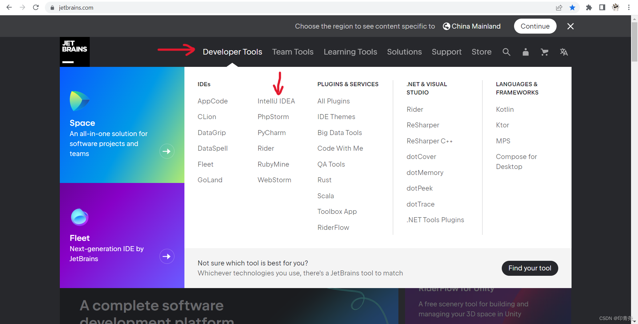
Task: Click the Space product logo
Action: (79, 101)
